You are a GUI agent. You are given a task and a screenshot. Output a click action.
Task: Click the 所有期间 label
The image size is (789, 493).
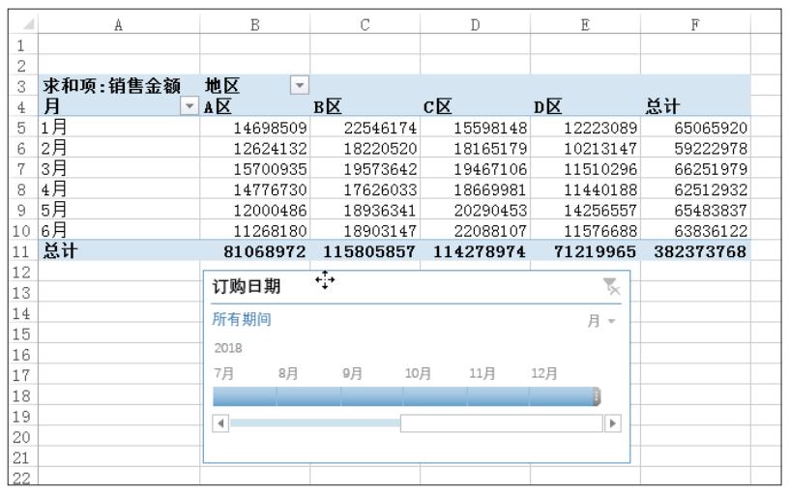242,319
